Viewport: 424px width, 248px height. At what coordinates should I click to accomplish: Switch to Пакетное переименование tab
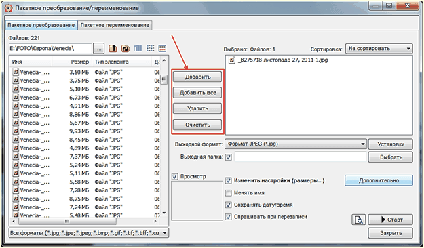pyautogui.click(x=115, y=25)
